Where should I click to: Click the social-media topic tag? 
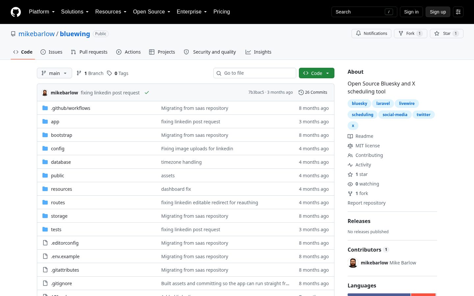(x=395, y=115)
